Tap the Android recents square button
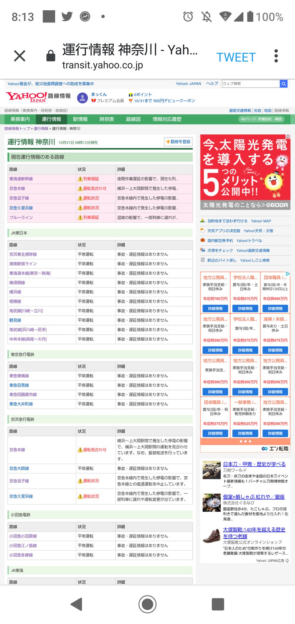The width and height of the screenshot is (295, 624). [218, 604]
